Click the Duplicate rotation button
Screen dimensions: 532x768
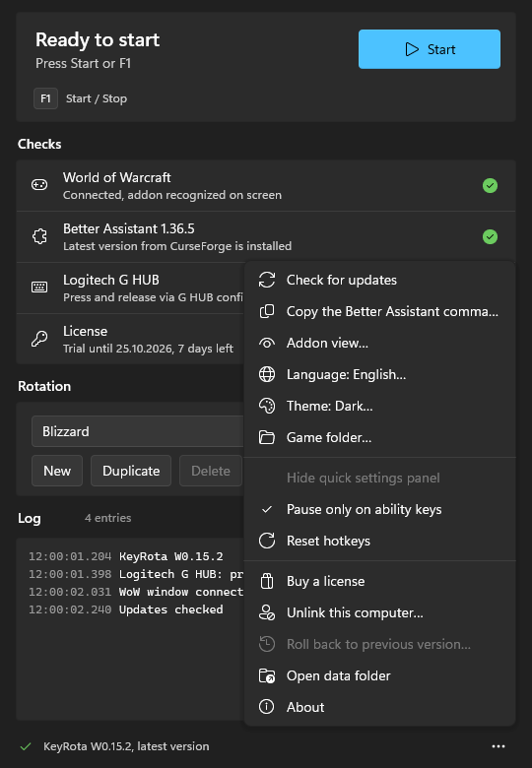click(131, 471)
